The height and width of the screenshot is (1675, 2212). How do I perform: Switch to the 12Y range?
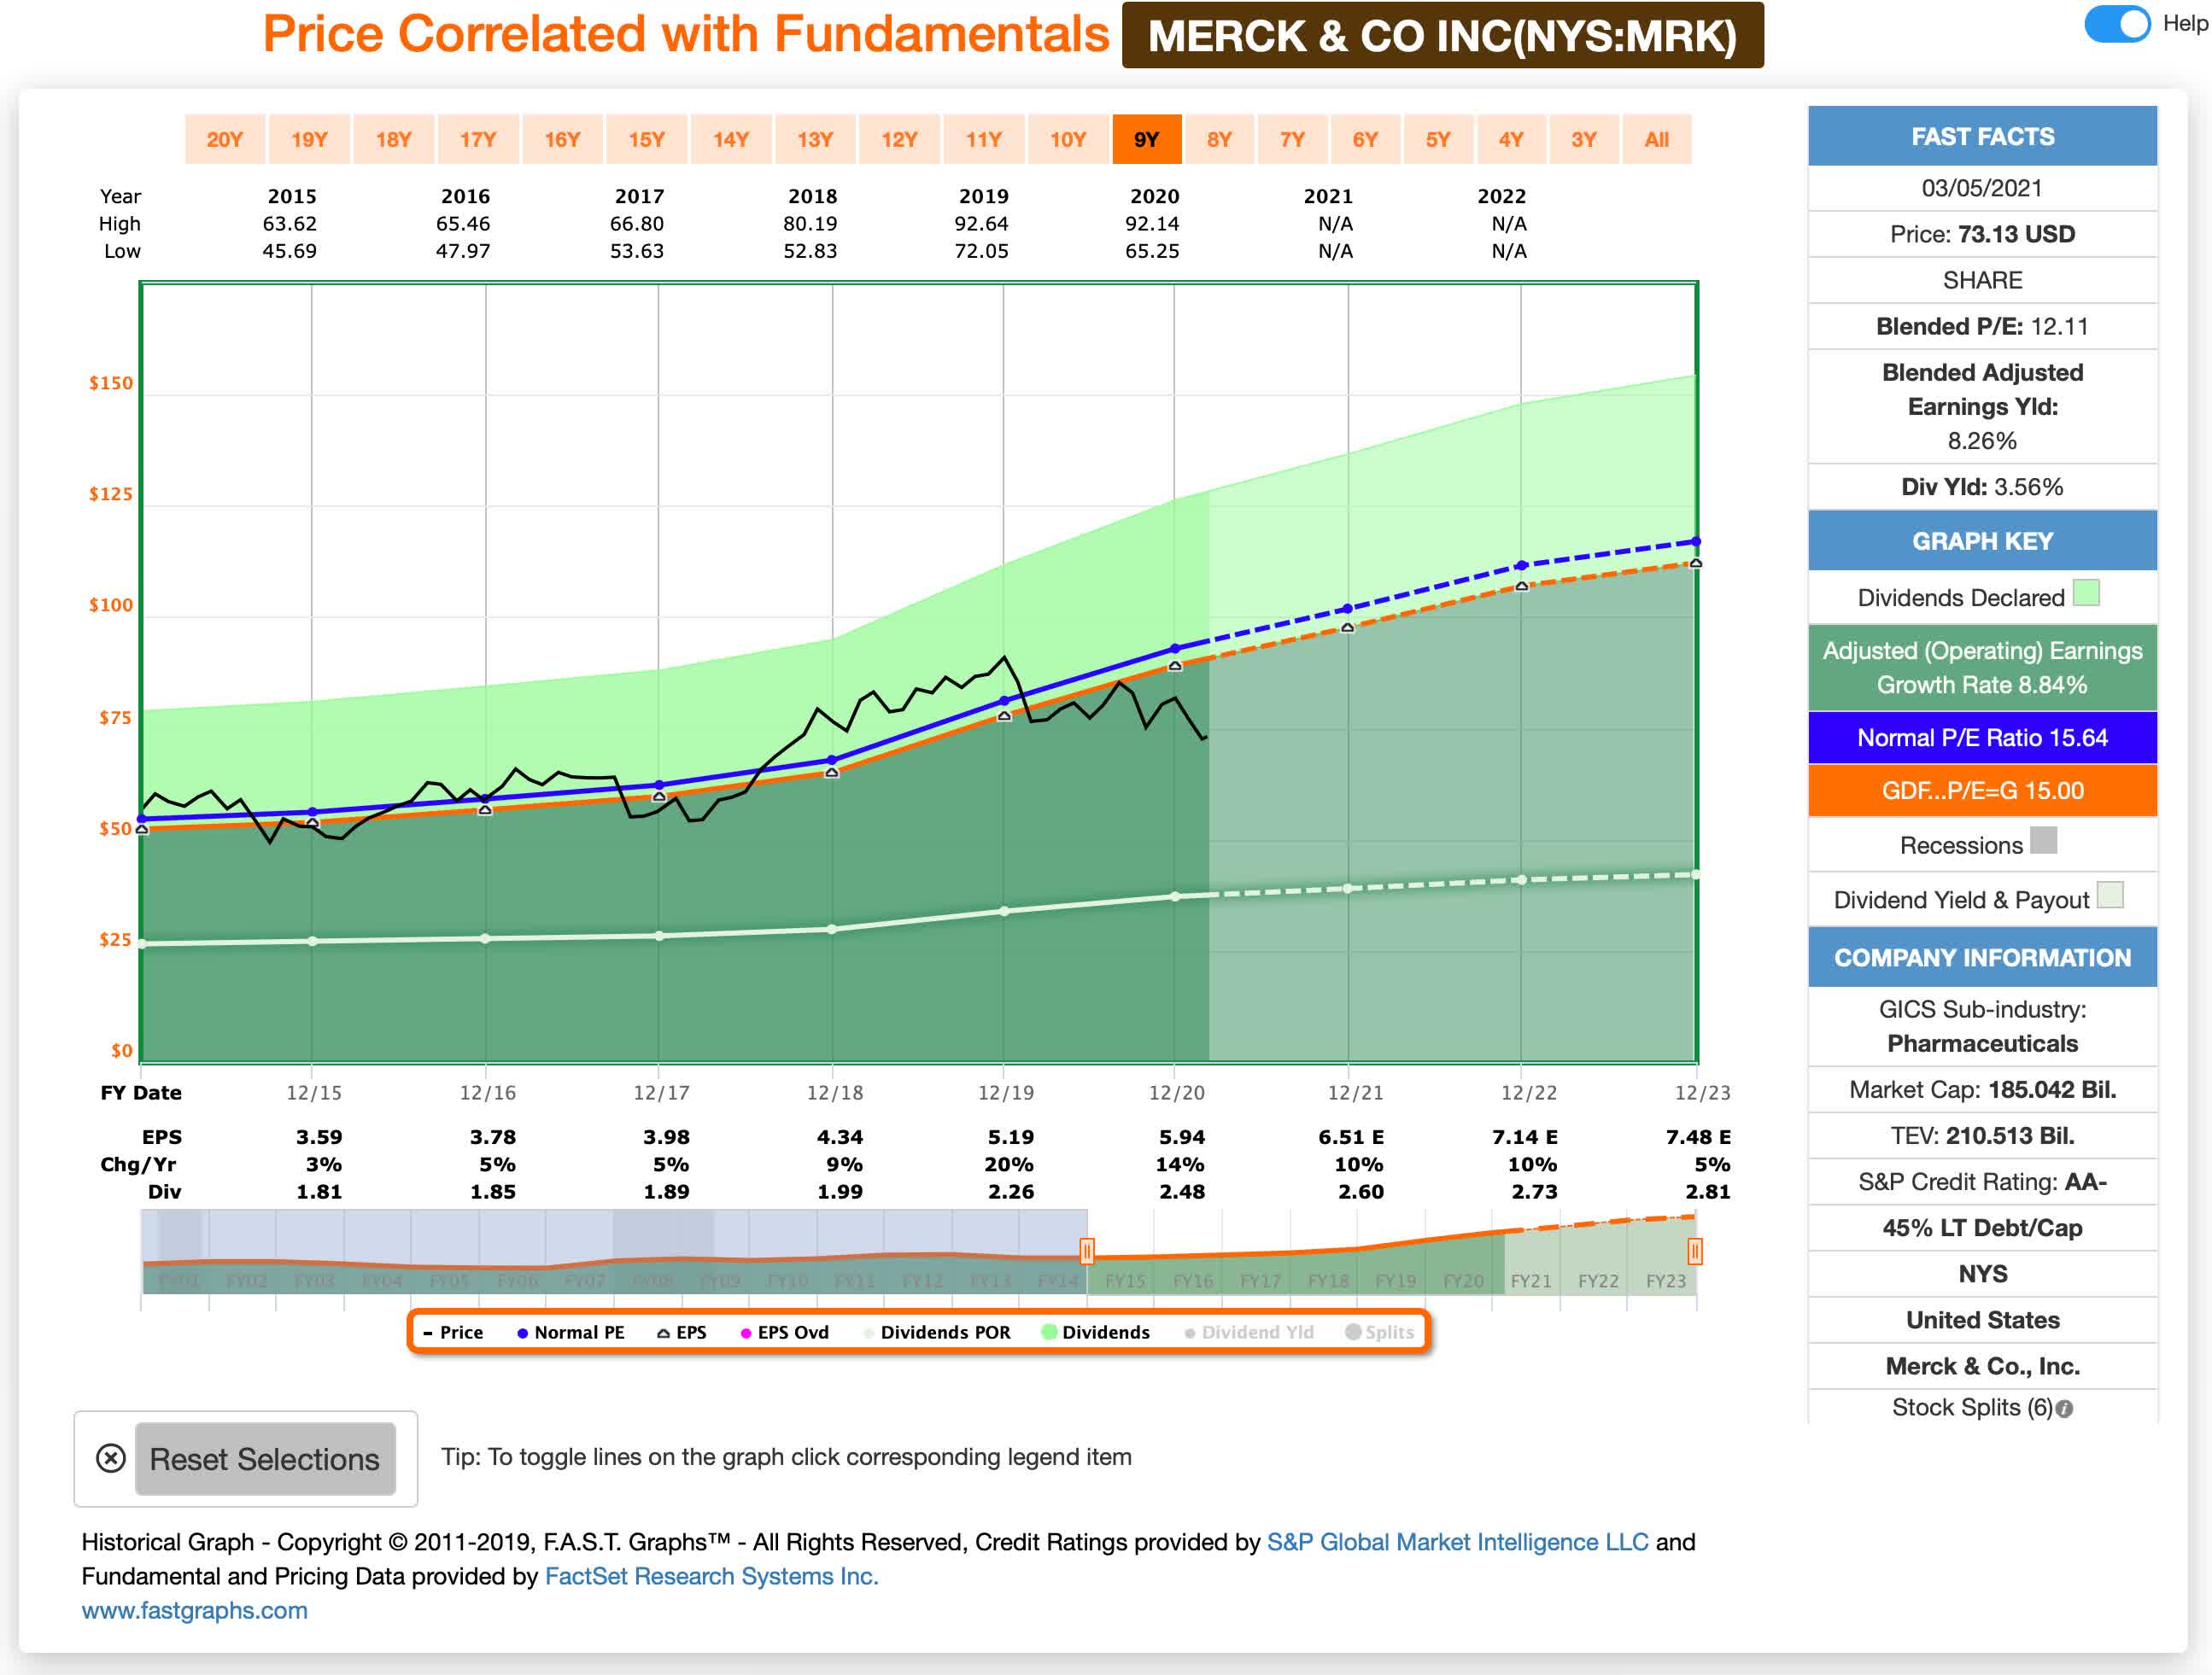click(x=899, y=139)
